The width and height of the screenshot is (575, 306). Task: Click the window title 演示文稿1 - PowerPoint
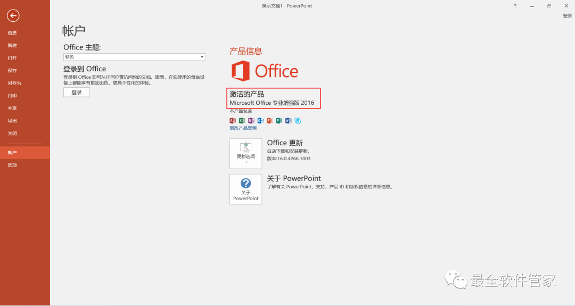(287, 6)
